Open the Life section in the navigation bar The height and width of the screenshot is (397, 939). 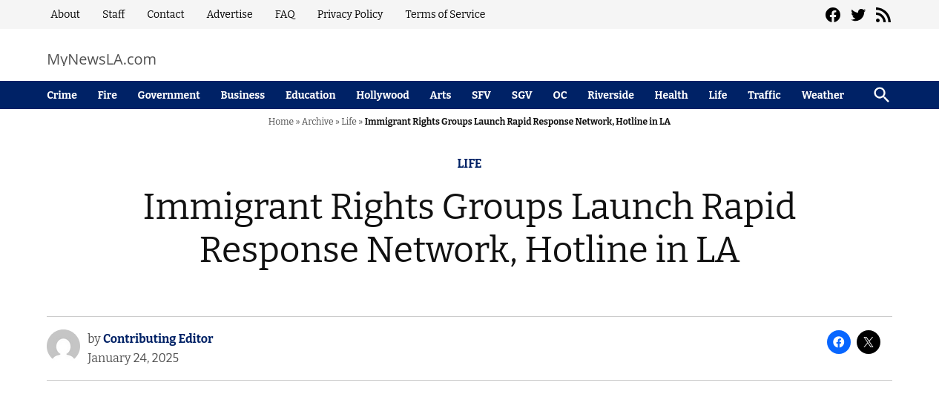tap(718, 95)
